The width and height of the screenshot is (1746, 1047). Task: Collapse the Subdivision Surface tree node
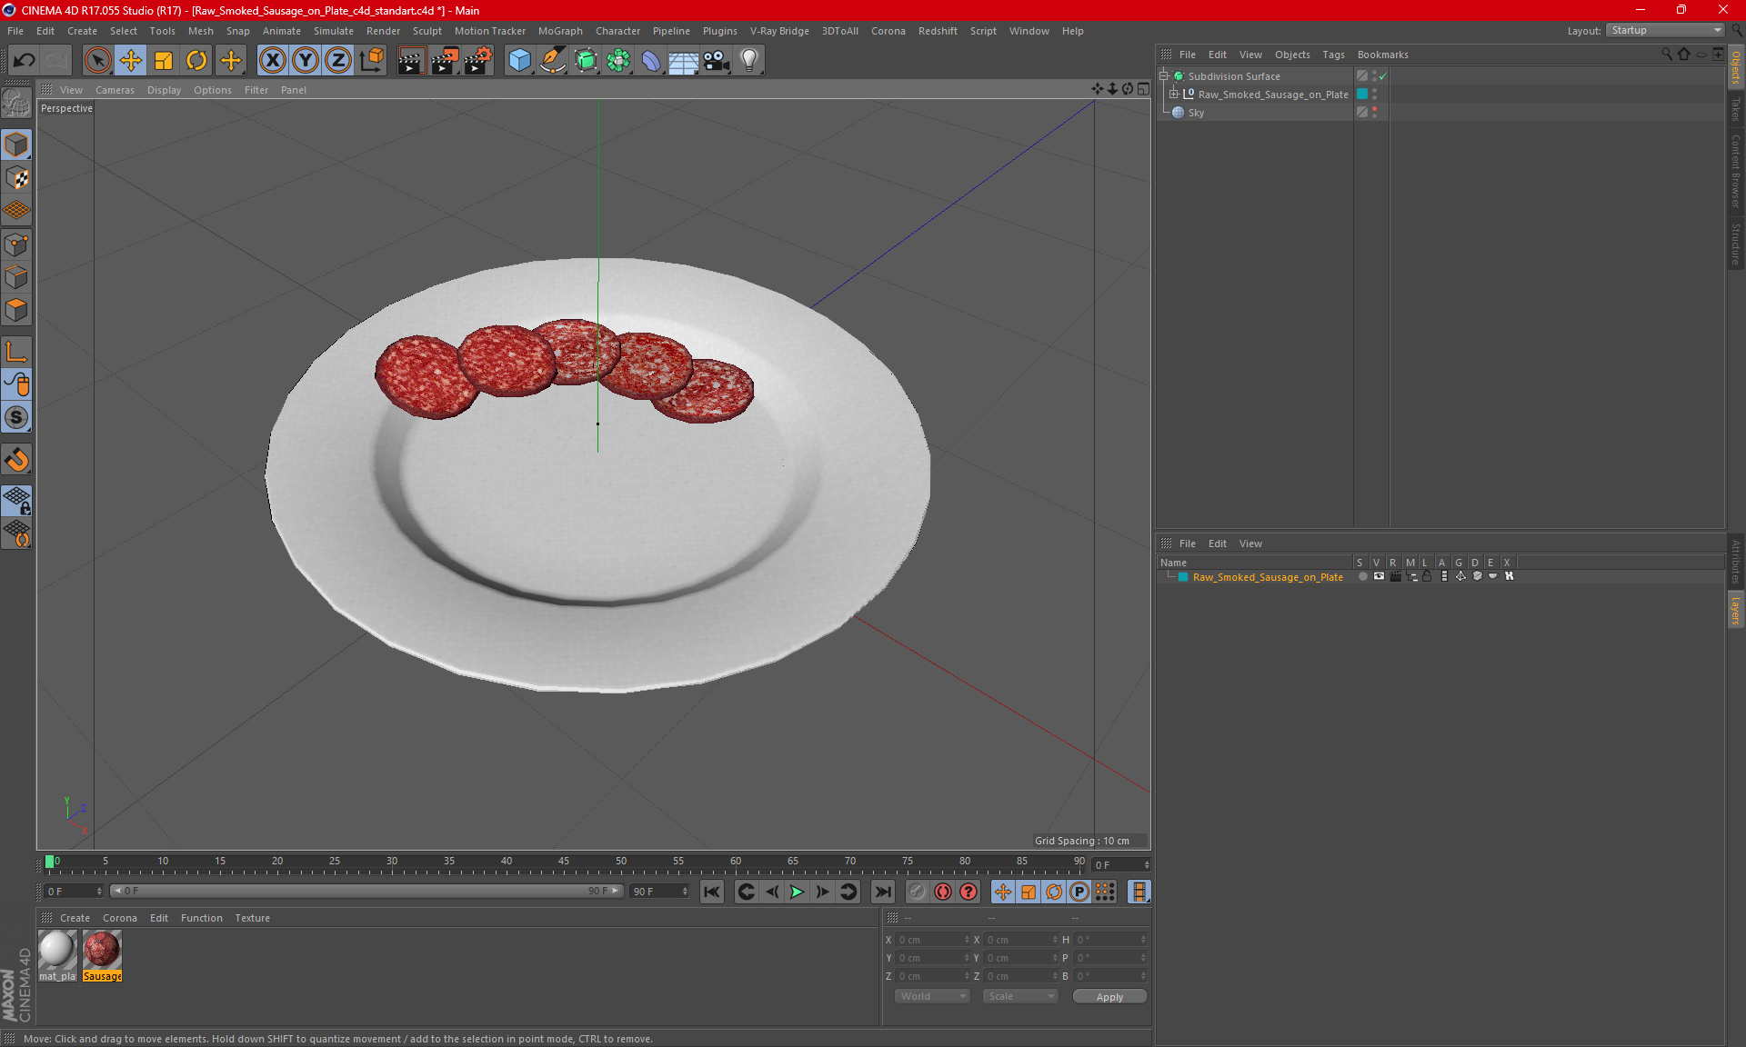point(1163,76)
